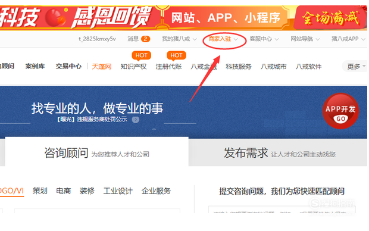Open the 网站导航 dropdown

click(x=305, y=39)
